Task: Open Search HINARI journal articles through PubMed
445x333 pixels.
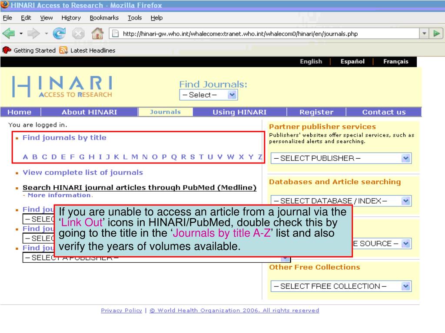Action: [x=139, y=187]
